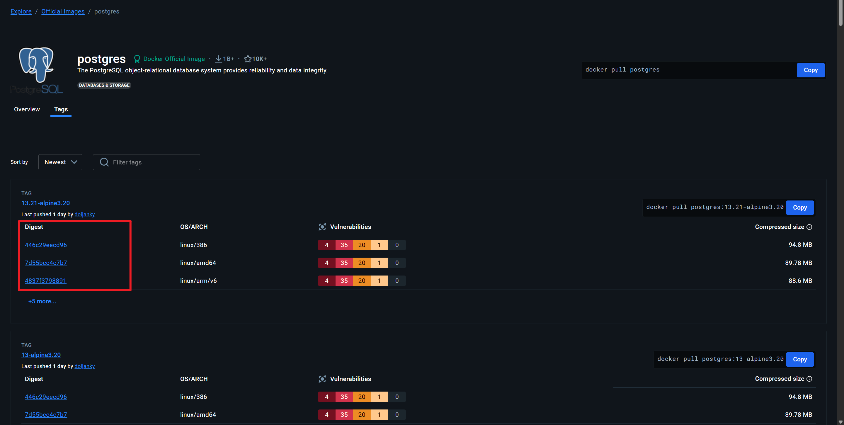Click the Vulnerabilities scout icon for 13-alpine3.20
Screen dimensions: 844x425
(x=322, y=379)
